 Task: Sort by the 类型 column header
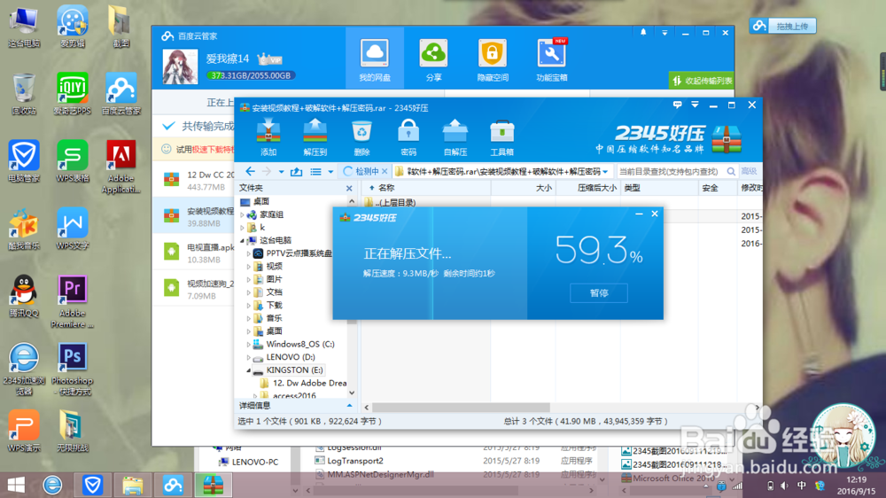pos(632,188)
